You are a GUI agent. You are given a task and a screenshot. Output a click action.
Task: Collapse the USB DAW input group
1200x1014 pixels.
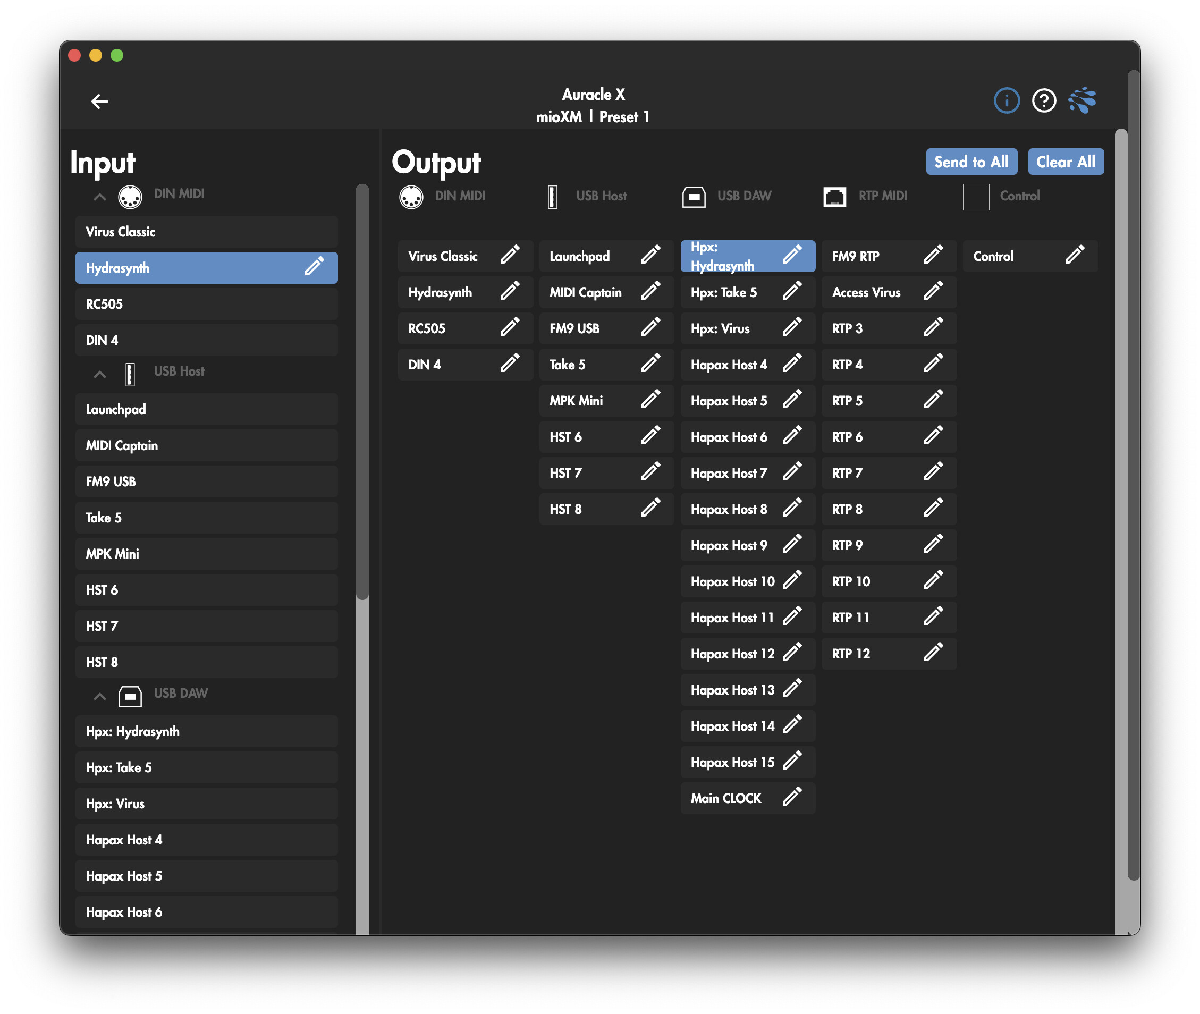coord(99,696)
